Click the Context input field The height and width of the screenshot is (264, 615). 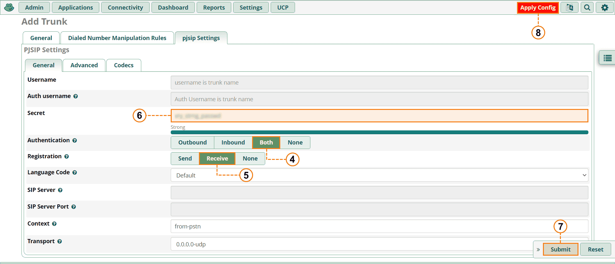click(x=379, y=226)
